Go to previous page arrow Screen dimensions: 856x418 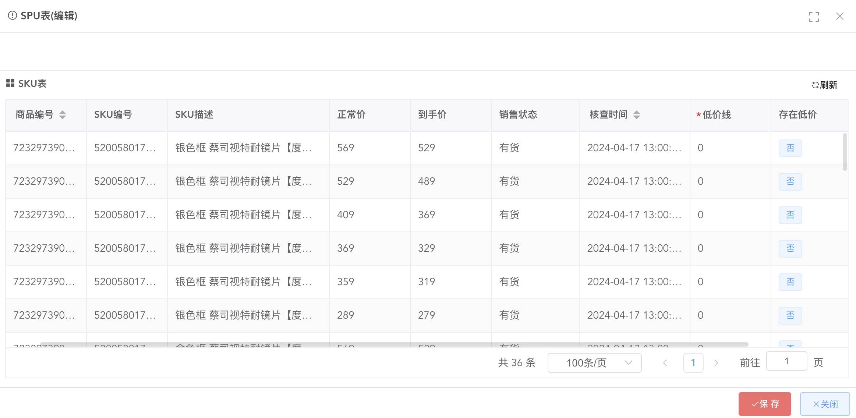[665, 363]
